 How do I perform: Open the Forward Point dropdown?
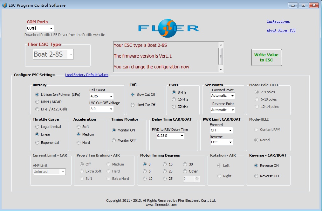[x=223, y=95]
